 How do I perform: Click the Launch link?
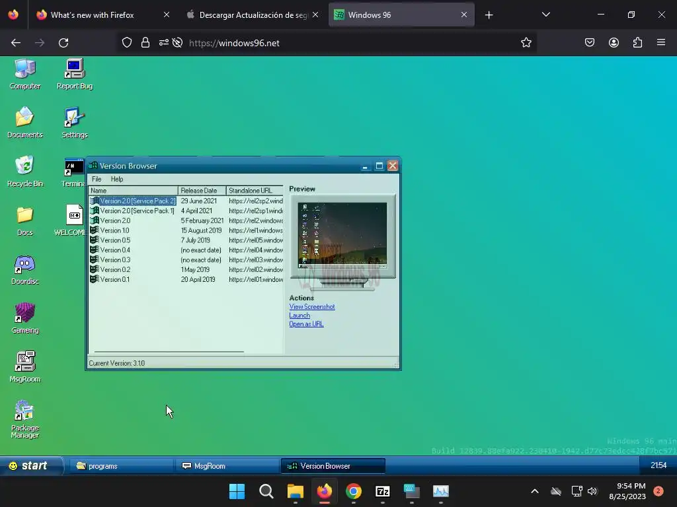tap(299, 315)
